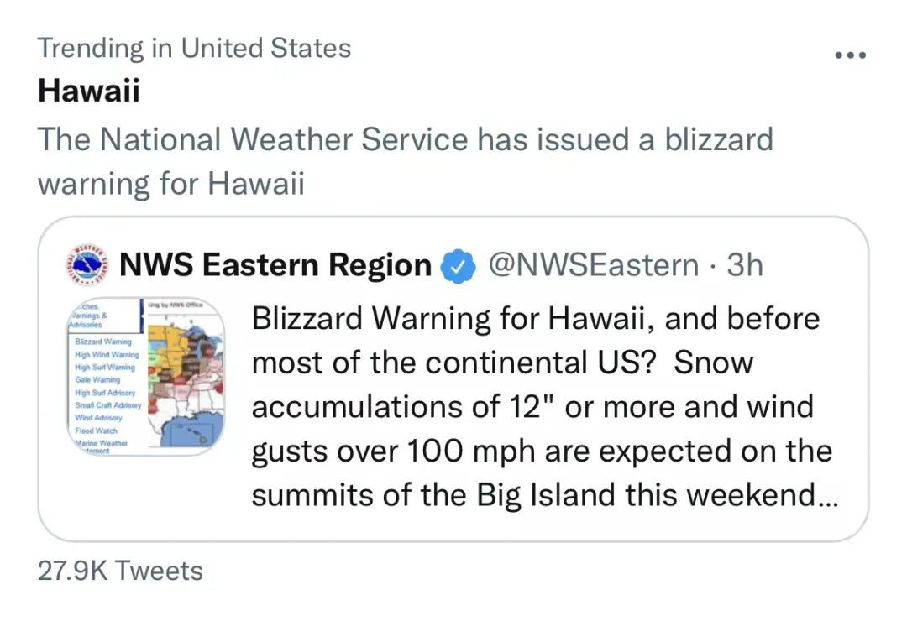The image size is (907, 621).
Task: Click the 3h tweet timestamp
Action: (745, 265)
